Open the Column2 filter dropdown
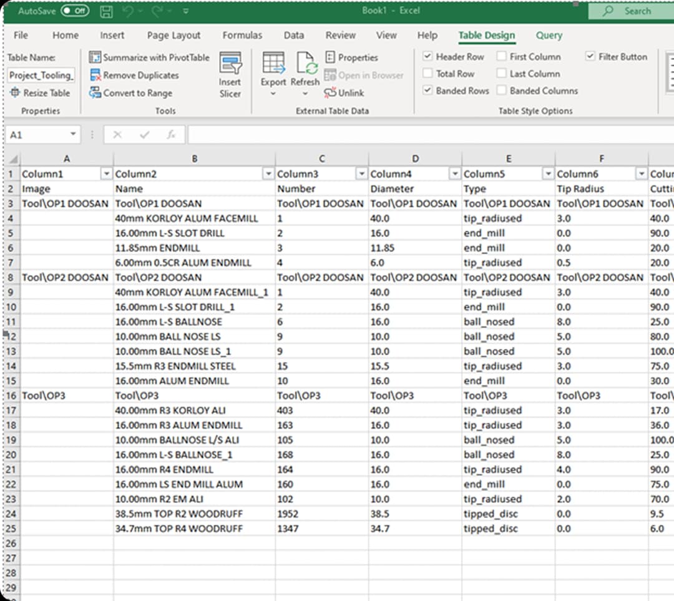 [x=268, y=173]
